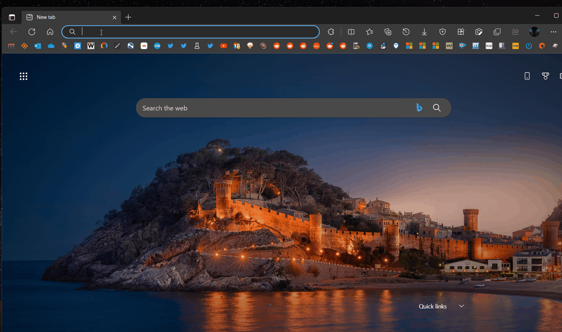
Task: Open the mobile phone icon on page
Action: [x=527, y=76]
